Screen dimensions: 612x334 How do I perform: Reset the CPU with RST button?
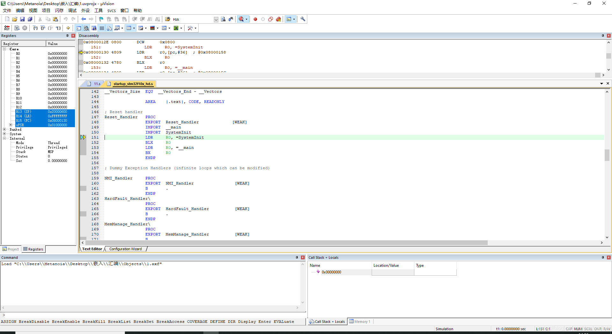click(x=7, y=28)
